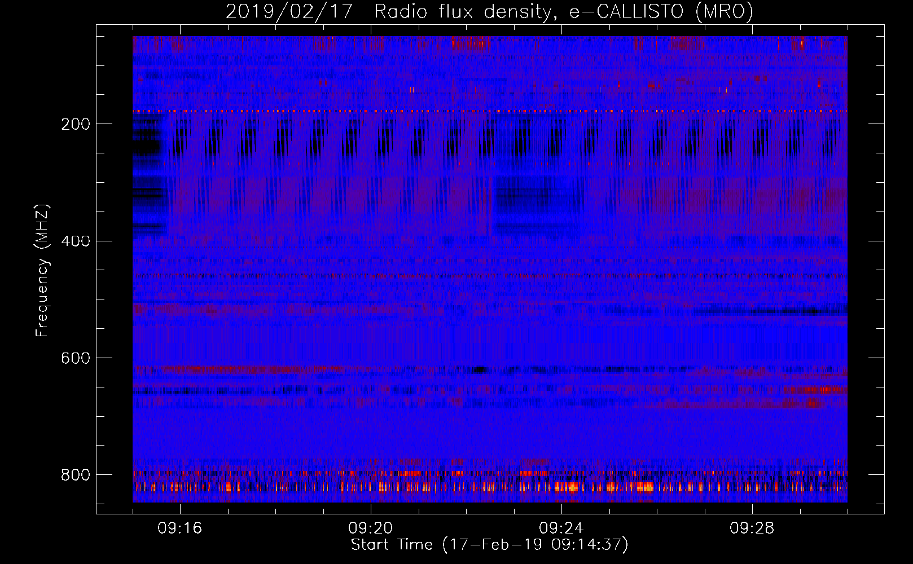Click the '800' frequency tick label
The image size is (913, 564).
76,475
